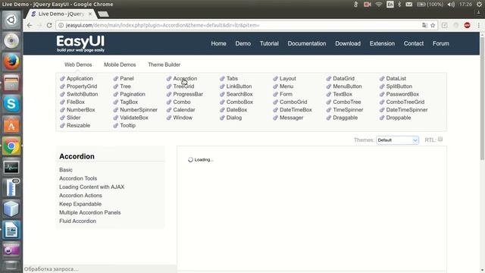Image resolution: width=485 pixels, height=273 pixels.
Task: Open Tutorial in navigation bar
Action: [x=269, y=44]
